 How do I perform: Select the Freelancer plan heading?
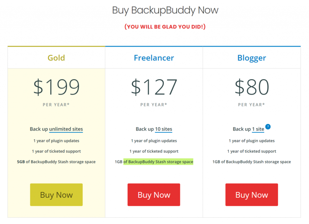pos(154,58)
